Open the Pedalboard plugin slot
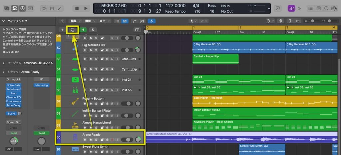Screen dimensions: 341x155 click(13, 89)
